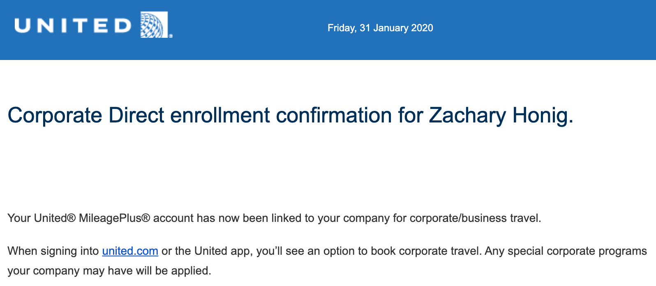Click the name Zachary Honig in heading
The image size is (656, 286).
click(x=500, y=115)
